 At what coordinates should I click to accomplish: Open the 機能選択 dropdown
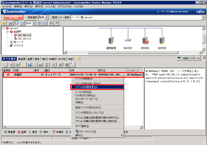(x=47, y=17)
